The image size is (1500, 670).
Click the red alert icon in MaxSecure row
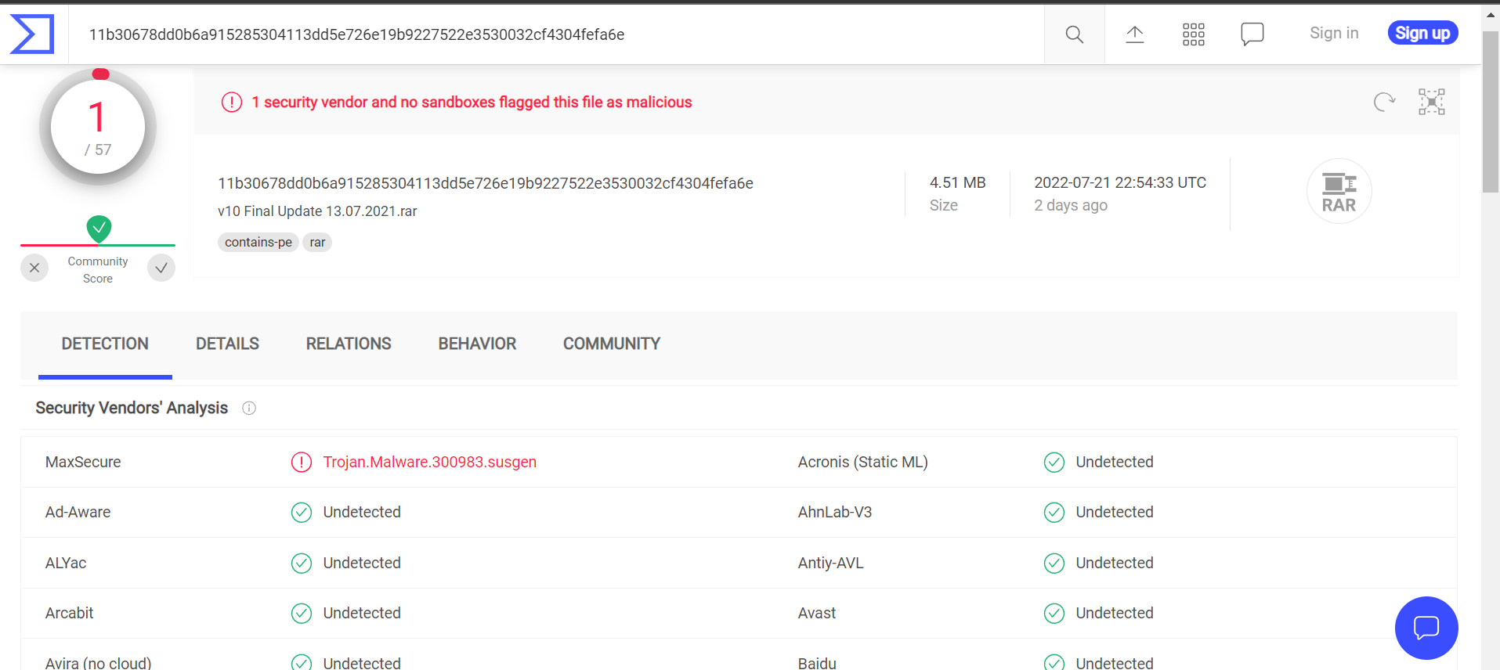point(302,463)
